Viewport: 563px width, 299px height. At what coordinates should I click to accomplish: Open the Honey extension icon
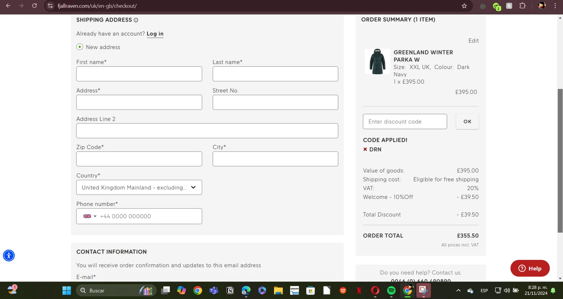tap(509, 6)
